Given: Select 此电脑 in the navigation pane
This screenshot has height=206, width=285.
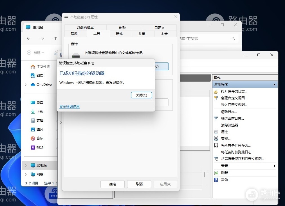Looking at the screenshot, I should [x=40, y=165].
